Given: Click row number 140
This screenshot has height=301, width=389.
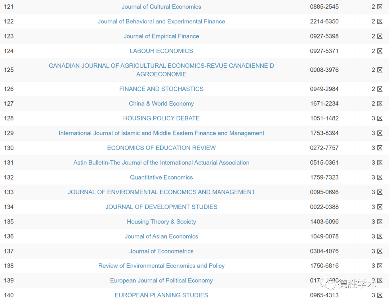Looking at the screenshot, I should 9,295.
